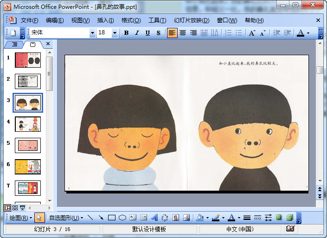Align text left

[172, 33]
